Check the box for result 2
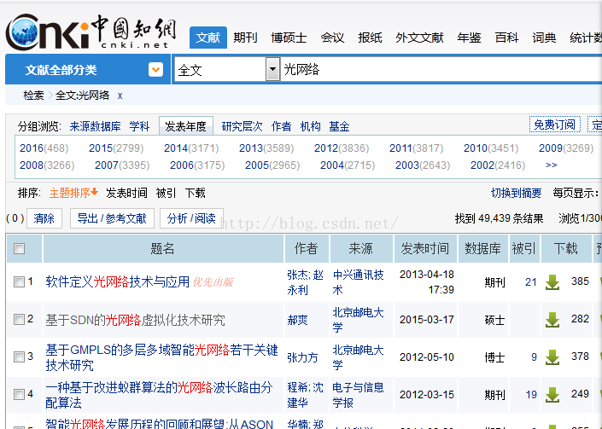The image size is (602, 429). pyautogui.click(x=19, y=319)
